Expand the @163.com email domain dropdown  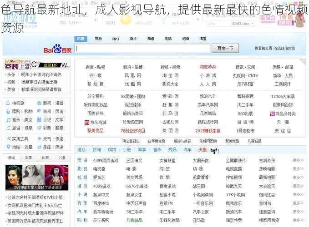coord(252,24)
